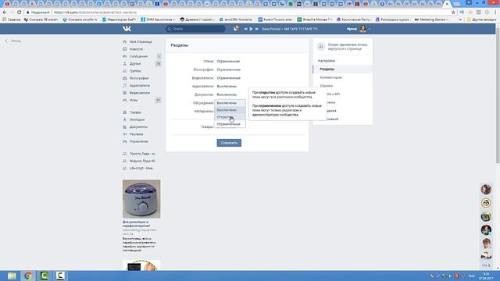The width and height of the screenshot is (500, 281).
Task: Skip to previous track in header player
Action: tap(245, 29)
